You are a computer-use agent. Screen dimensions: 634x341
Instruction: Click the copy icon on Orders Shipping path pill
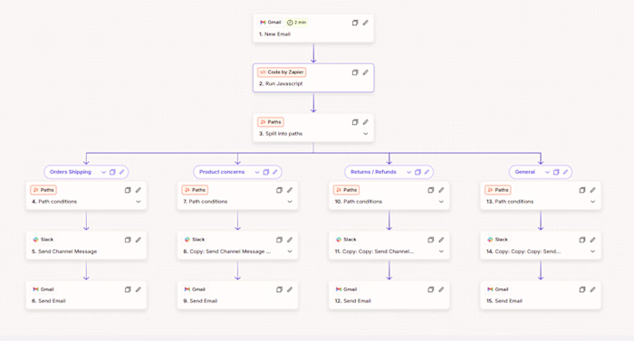pos(112,172)
